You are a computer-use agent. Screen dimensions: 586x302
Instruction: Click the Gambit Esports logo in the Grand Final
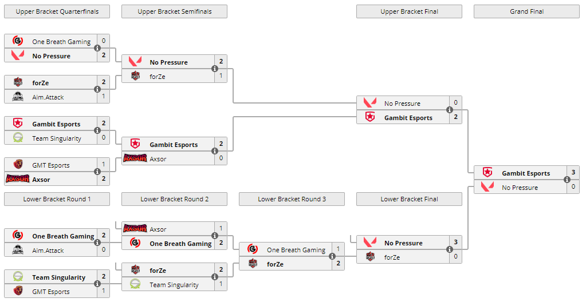(487, 173)
